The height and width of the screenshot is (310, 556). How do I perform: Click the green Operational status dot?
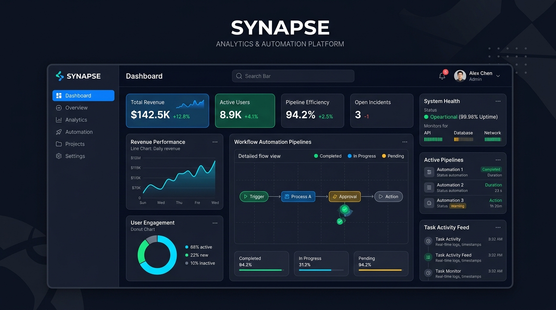[426, 117]
